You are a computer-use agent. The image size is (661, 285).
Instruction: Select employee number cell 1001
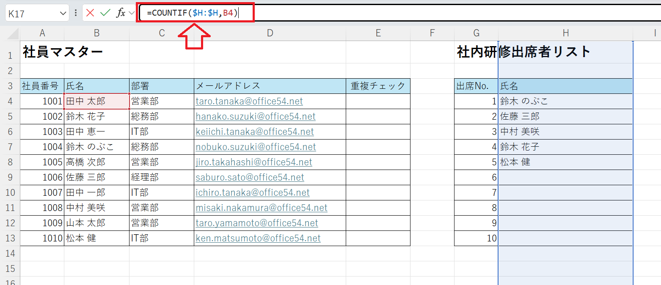42,101
